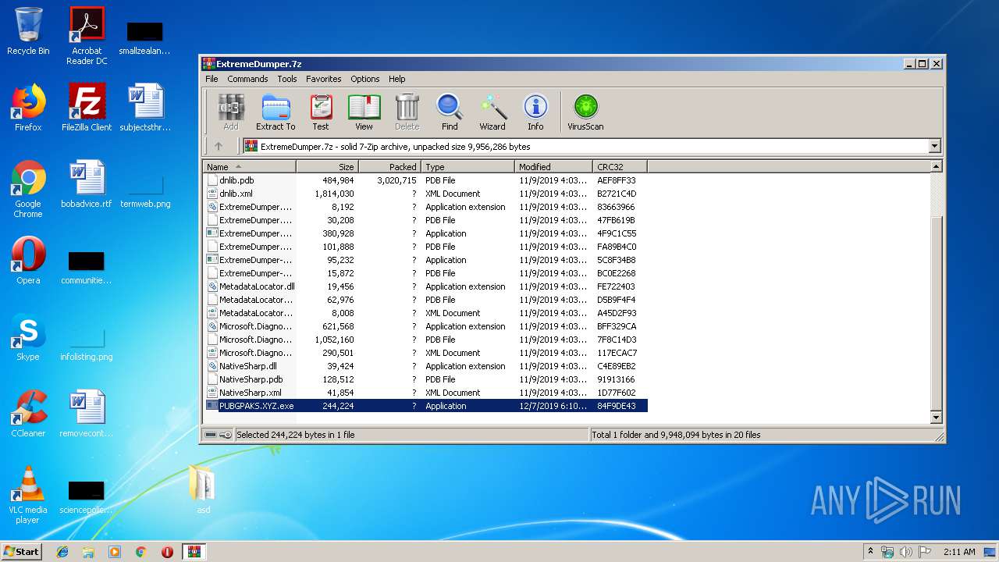Screen dimensions: 999x562
Task: Select the file with CRC32 7F8C14D3
Action: coord(425,340)
